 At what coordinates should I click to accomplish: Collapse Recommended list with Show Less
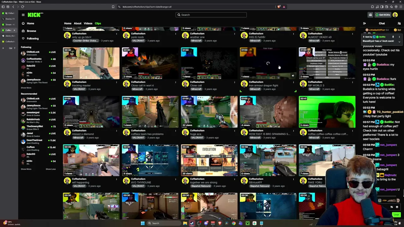click(50, 169)
